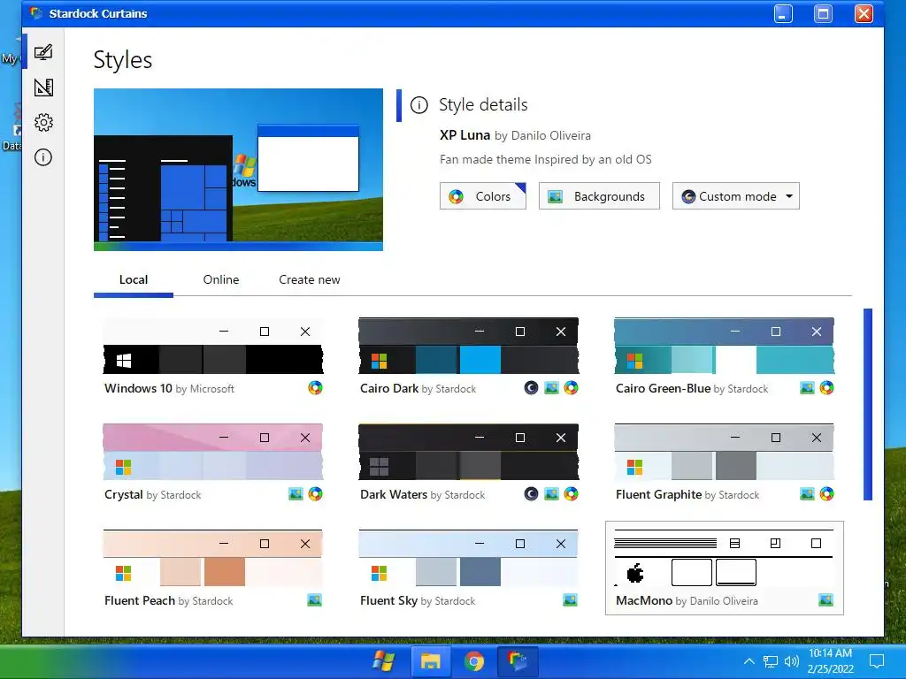Open the Custom mode dropdown
Viewport: 906px width, 679px height.
click(x=736, y=196)
